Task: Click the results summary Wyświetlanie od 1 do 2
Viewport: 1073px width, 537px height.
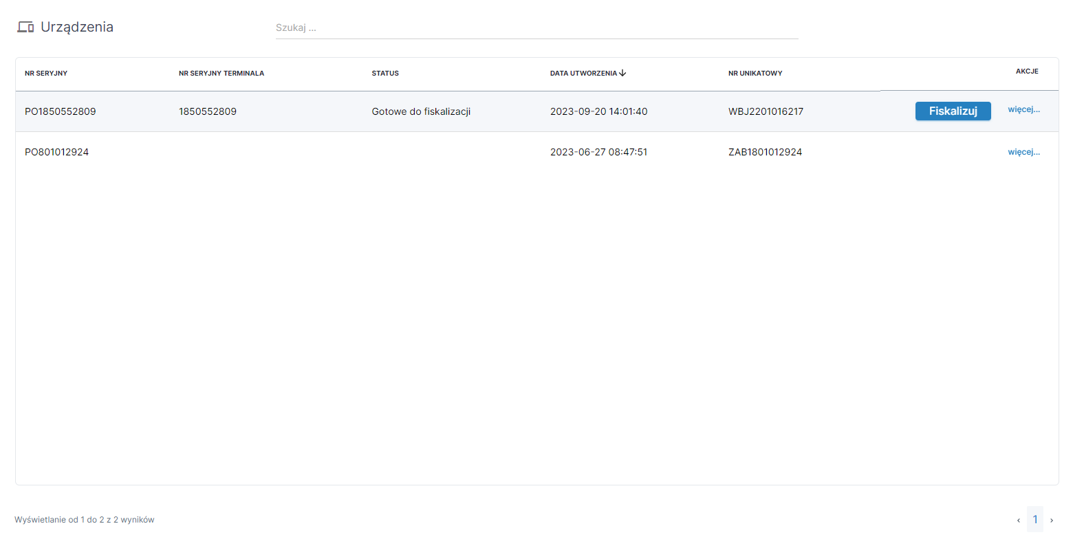Action: click(84, 520)
